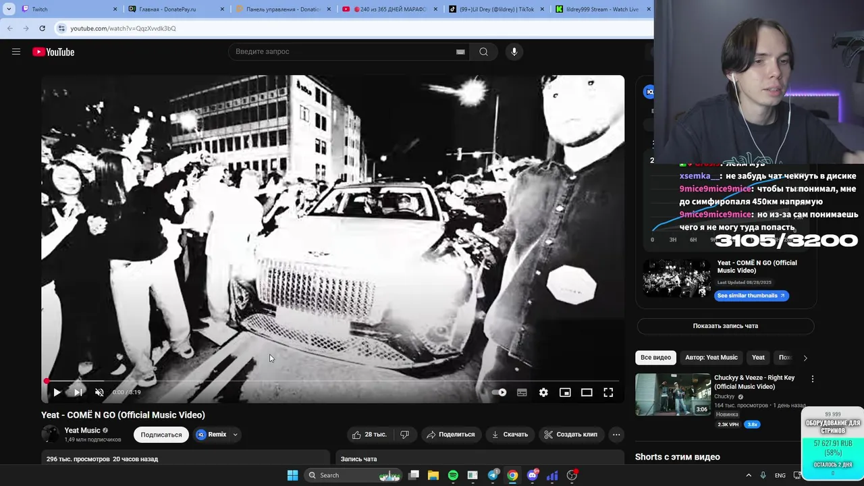This screenshot has height=486, width=864.
Task: Click the search magnifier button
Action: (483, 52)
